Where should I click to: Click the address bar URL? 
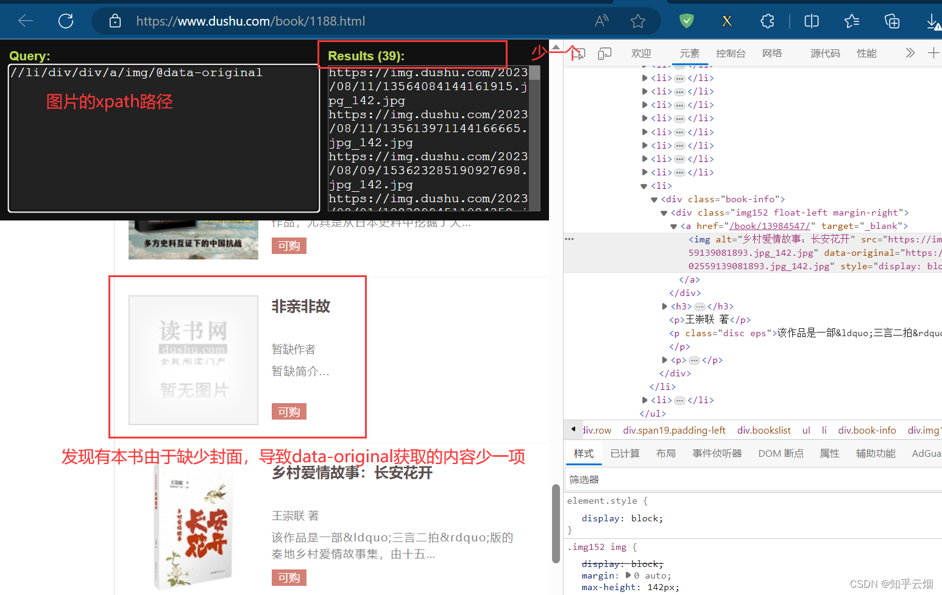point(250,21)
